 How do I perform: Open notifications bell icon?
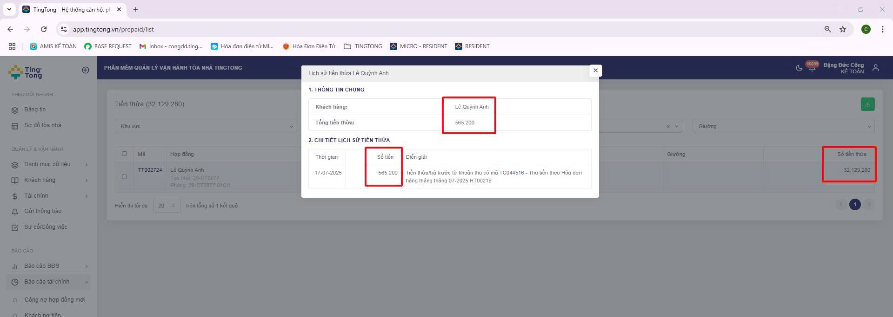pyautogui.click(x=812, y=68)
